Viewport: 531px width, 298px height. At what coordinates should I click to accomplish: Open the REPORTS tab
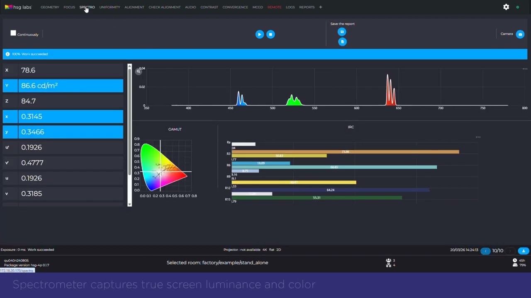(x=307, y=7)
